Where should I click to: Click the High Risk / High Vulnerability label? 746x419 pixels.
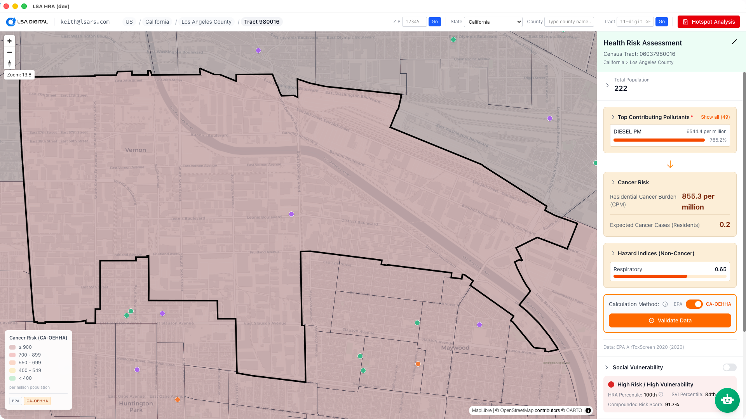click(x=655, y=384)
